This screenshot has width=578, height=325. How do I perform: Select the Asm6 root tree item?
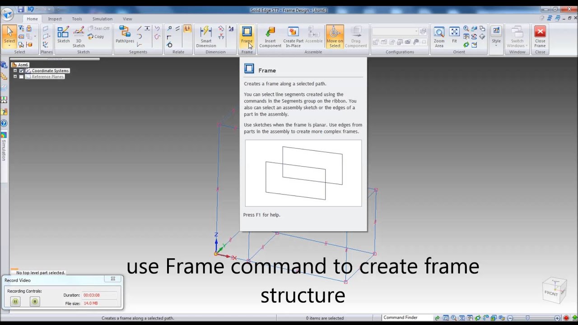20,65
